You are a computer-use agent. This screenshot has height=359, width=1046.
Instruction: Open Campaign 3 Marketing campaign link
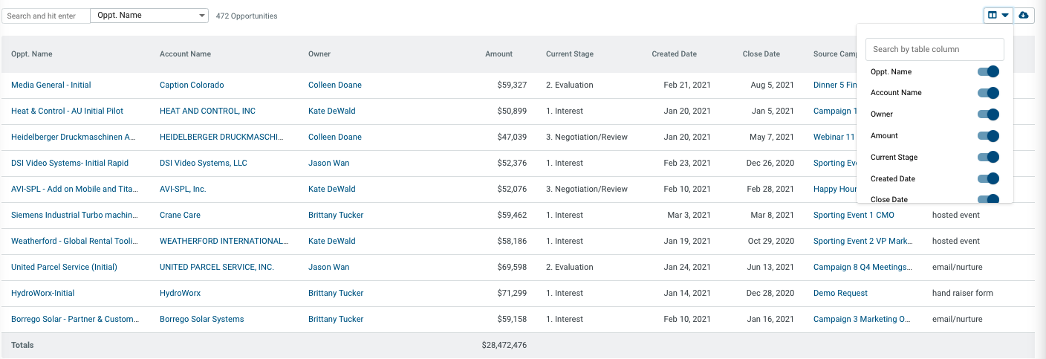tap(862, 319)
